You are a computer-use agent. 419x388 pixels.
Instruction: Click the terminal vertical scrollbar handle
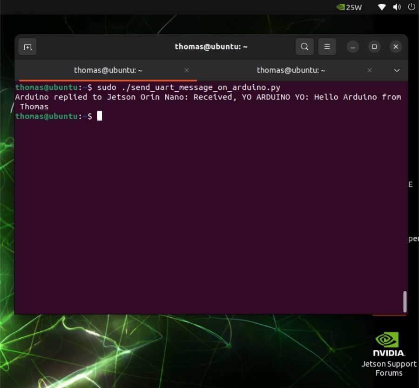pos(405,301)
